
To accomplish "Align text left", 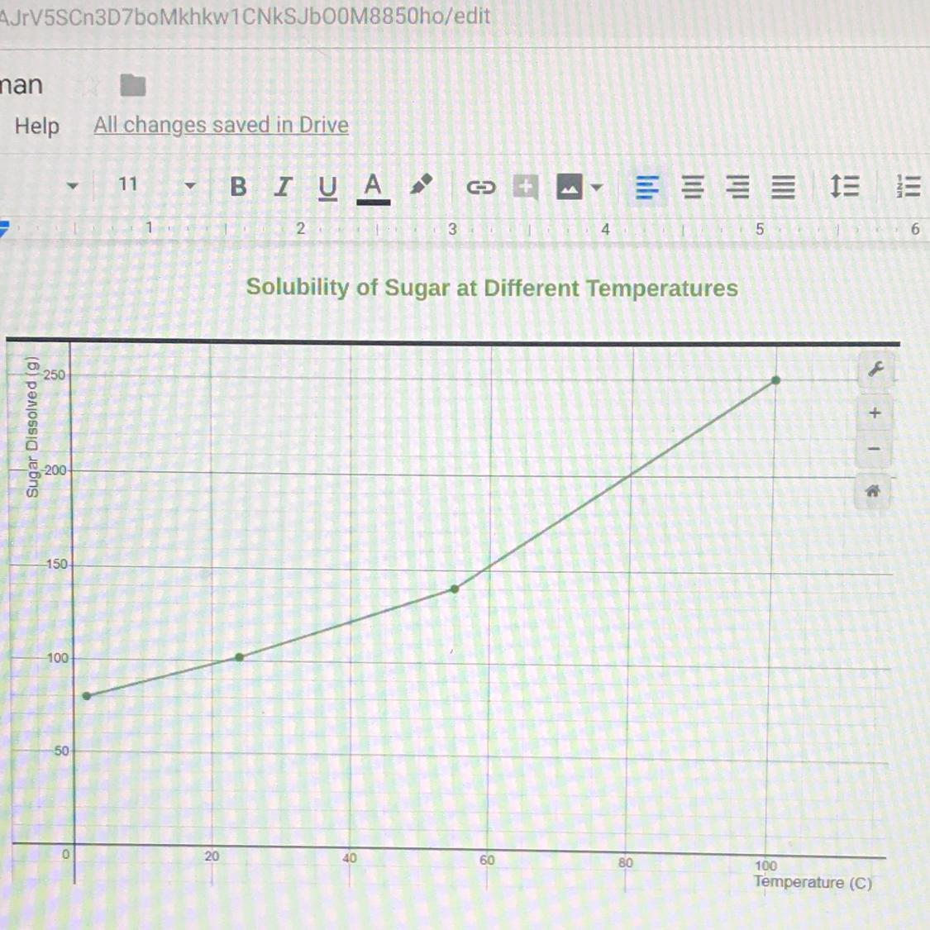I will [647, 188].
